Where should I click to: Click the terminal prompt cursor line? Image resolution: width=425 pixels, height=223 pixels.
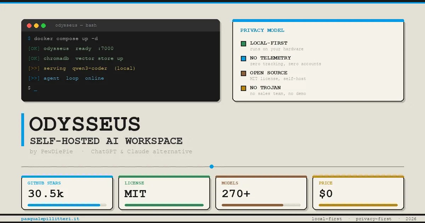click(33, 88)
